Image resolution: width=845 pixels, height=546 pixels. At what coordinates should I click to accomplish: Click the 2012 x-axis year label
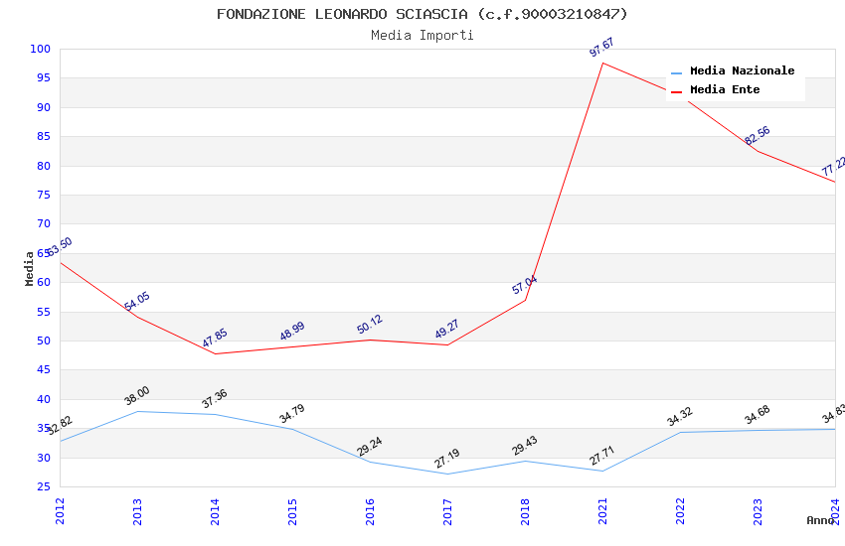pos(60,511)
